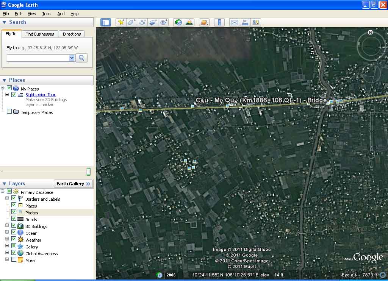The image size is (388, 281).
Task: Expand Borders and Labels node
Action: point(7,198)
